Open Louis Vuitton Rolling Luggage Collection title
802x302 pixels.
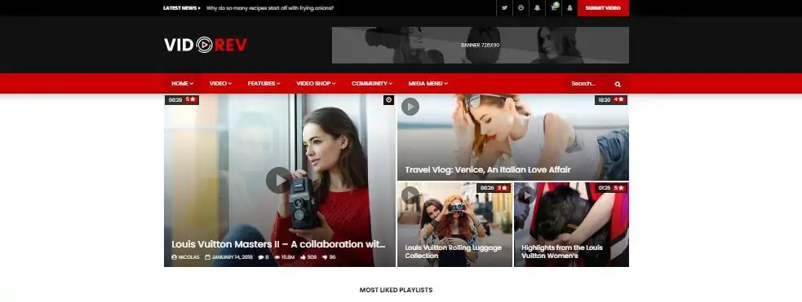(x=453, y=252)
